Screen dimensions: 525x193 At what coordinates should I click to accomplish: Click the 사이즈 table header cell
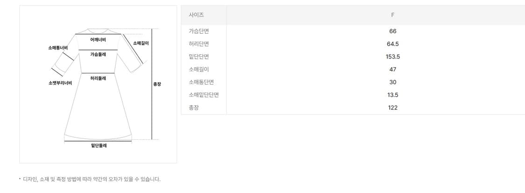coord(196,15)
